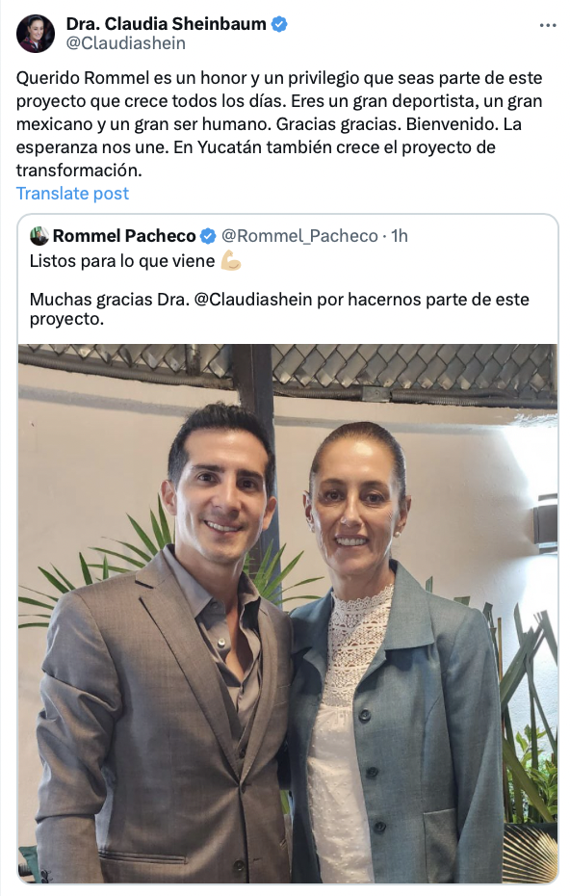Open Claudia Sheinbaum's profile avatar
The width and height of the screenshot is (570, 896).
[36, 34]
